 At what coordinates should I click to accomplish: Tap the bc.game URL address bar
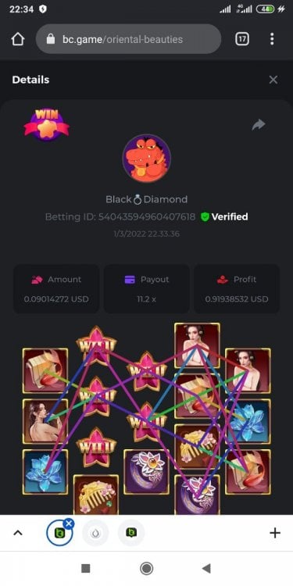(128, 39)
